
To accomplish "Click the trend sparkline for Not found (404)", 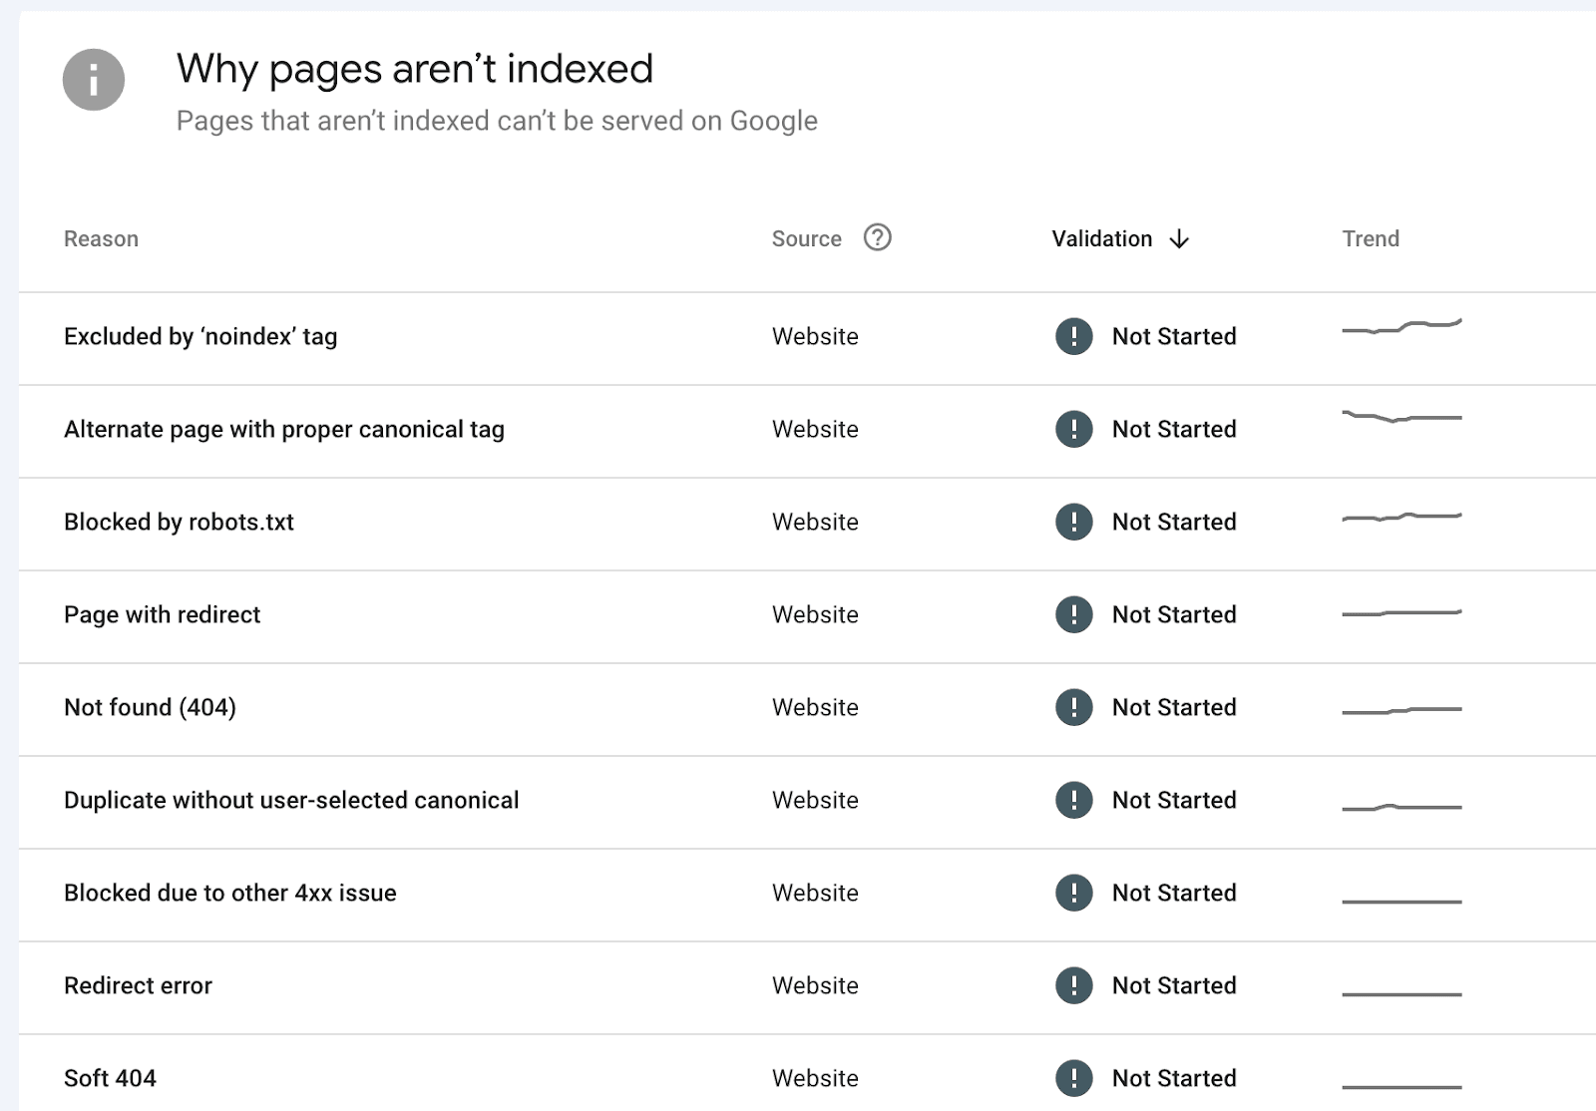I will [x=1400, y=707].
